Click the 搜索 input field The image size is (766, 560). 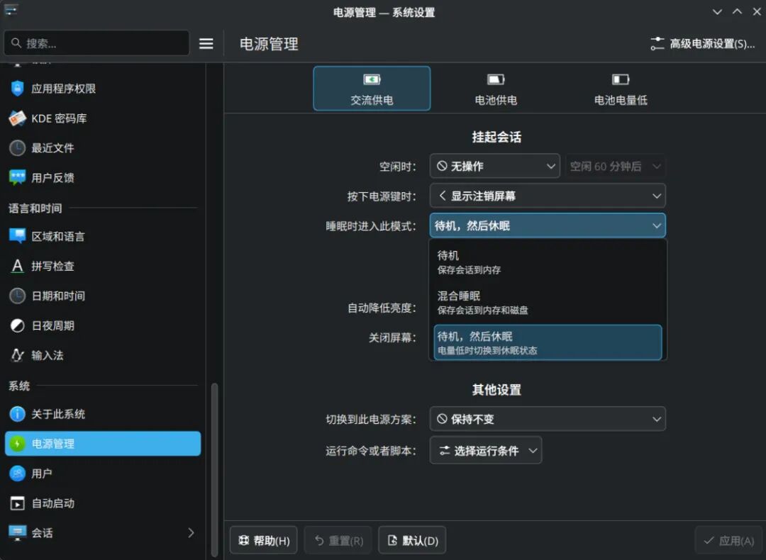(96, 43)
